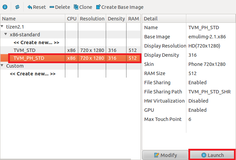Viewport: 236px width, 160px height.
Task: Collapse the tizen2.1 tree node
Action: click(x=2, y=26)
